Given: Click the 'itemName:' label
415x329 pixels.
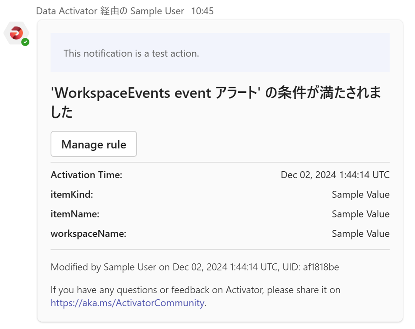Looking at the screenshot, I should tap(75, 214).
